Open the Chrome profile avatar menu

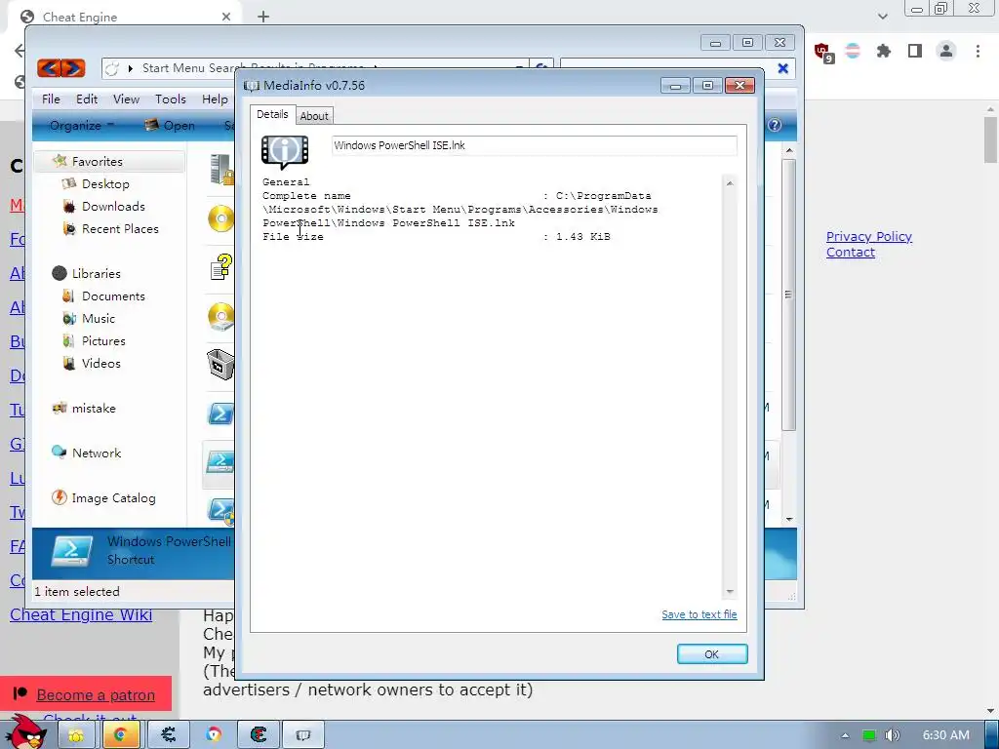tap(946, 51)
